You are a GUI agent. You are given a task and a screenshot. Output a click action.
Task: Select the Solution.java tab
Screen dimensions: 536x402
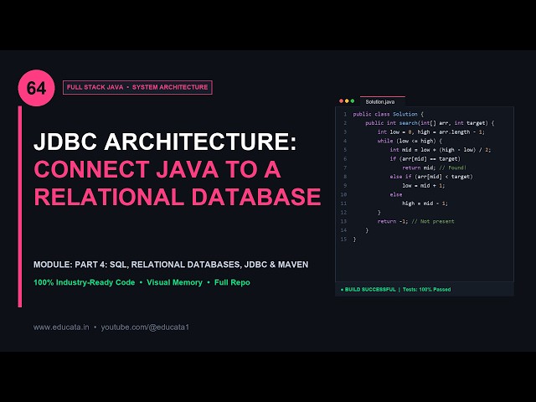point(383,101)
